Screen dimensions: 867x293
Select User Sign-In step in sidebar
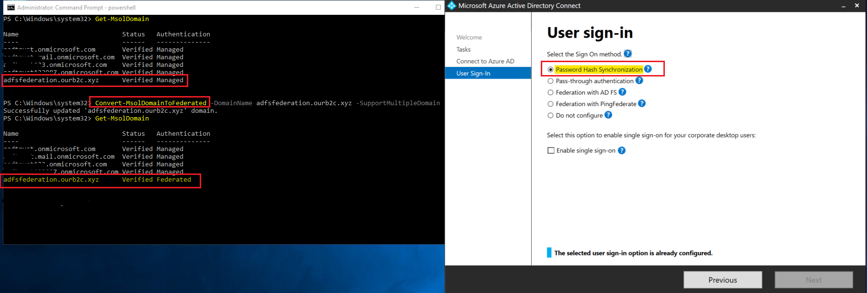pos(488,73)
